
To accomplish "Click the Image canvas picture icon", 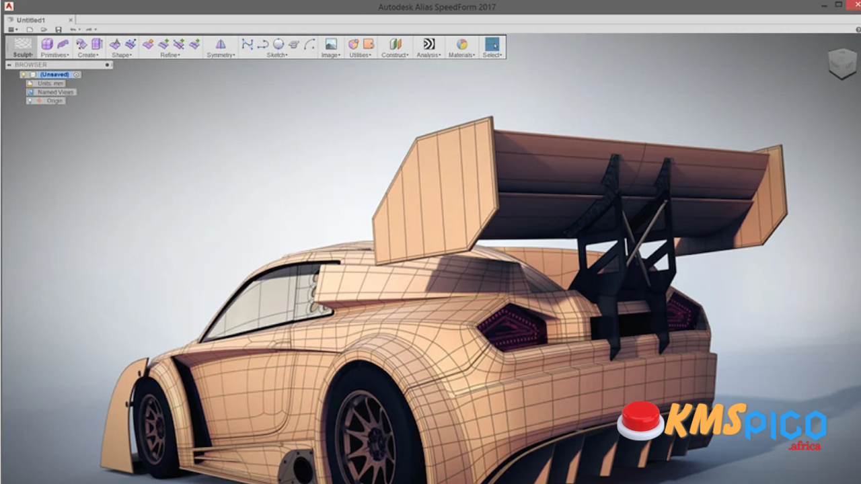I will pyautogui.click(x=331, y=44).
